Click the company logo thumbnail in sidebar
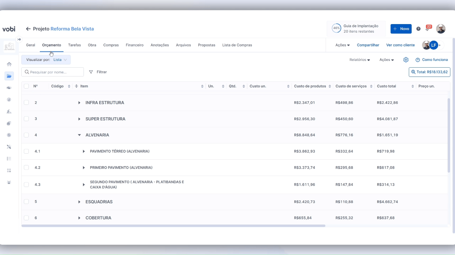Screen dimensions: 455x255 click(x=9, y=46)
